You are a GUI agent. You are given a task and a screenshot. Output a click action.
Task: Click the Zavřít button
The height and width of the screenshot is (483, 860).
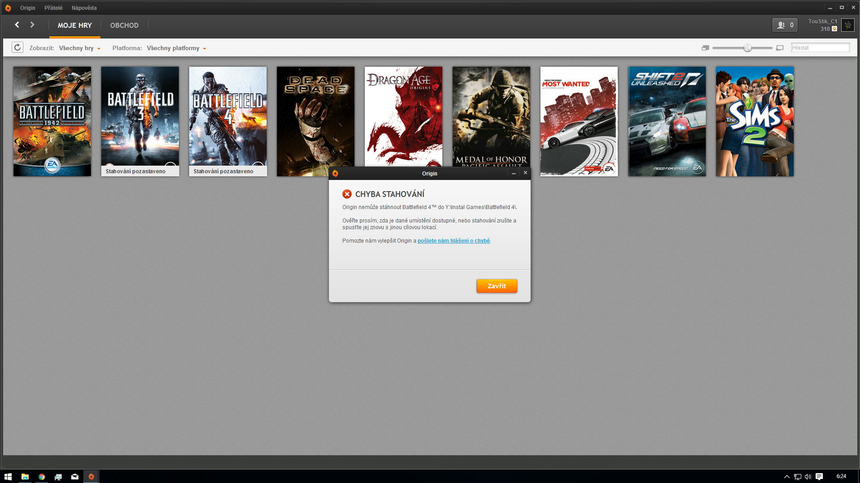pyautogui.click(x=497, y=286)
